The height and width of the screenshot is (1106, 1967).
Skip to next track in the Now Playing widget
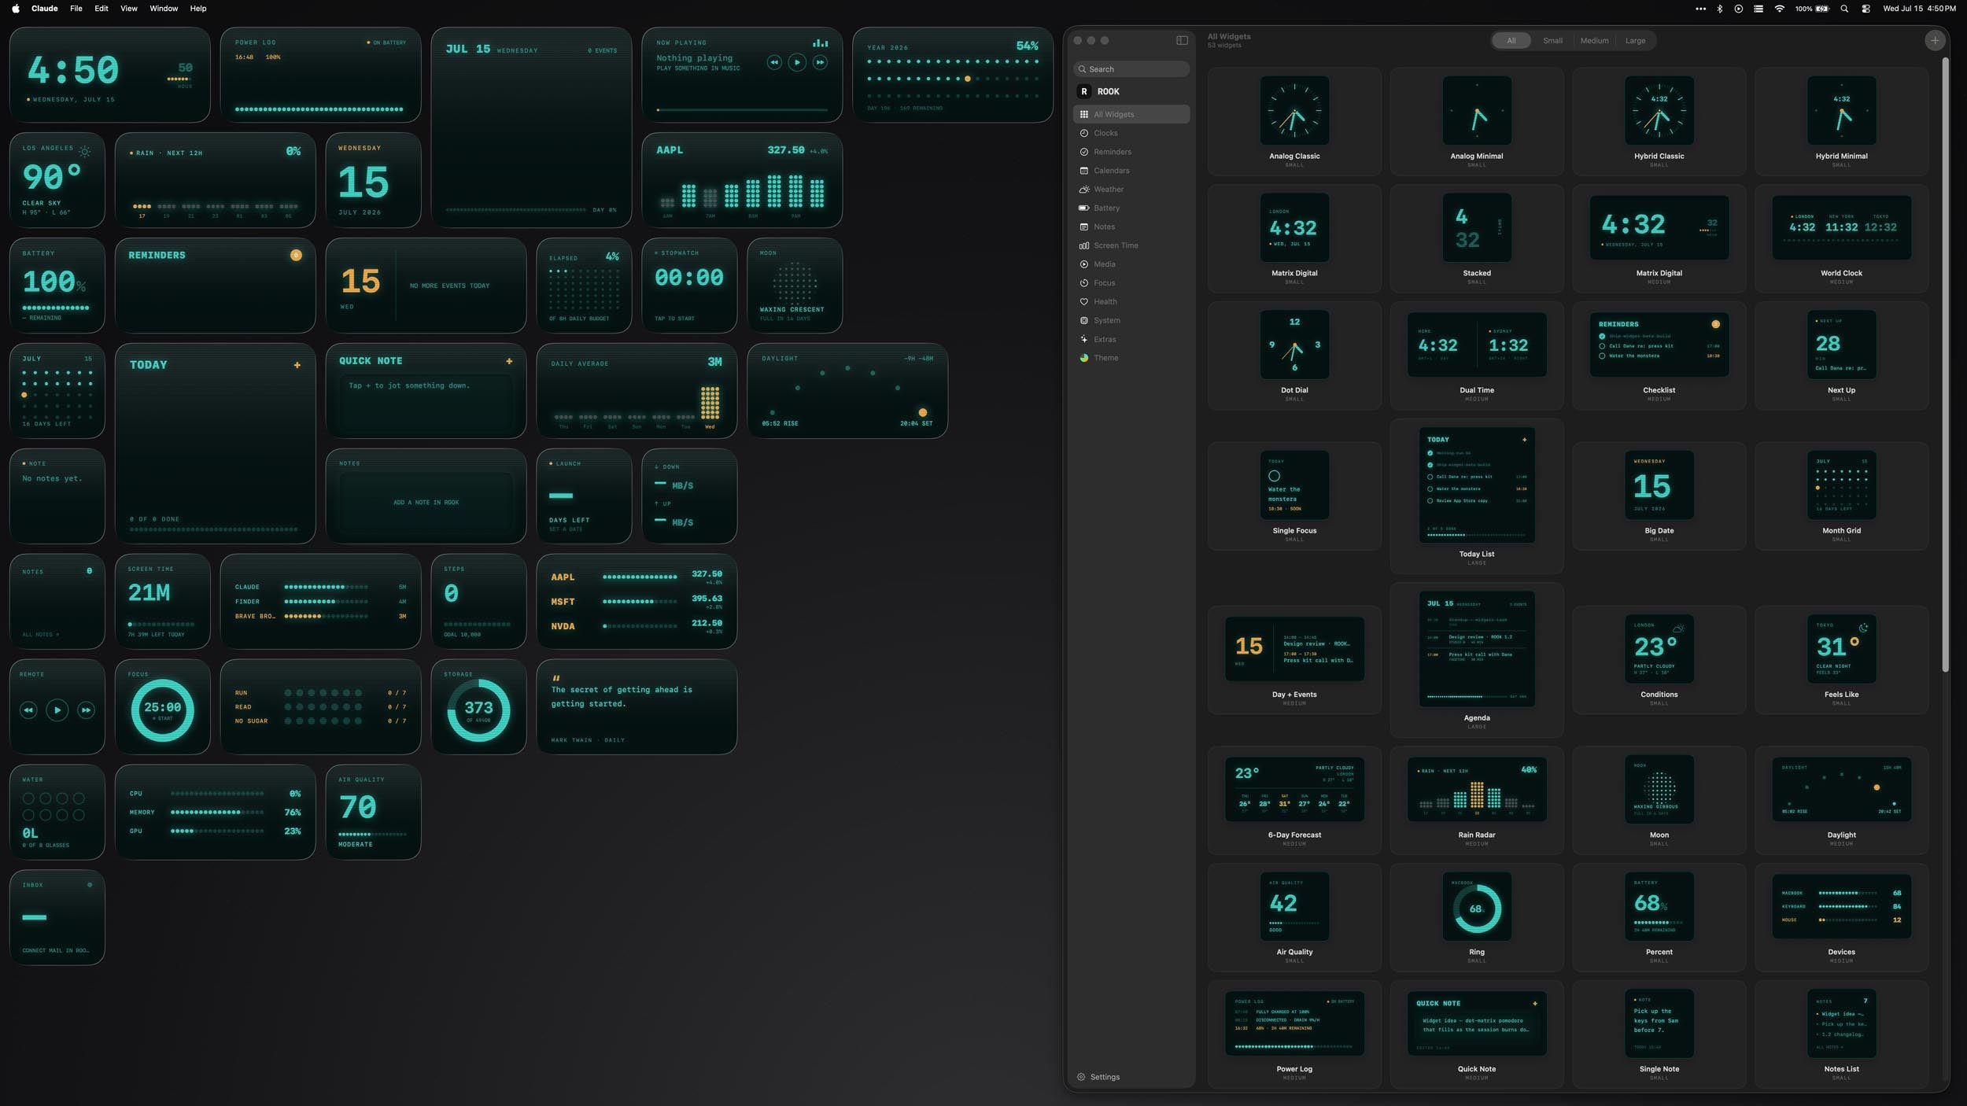pos(820,62)
